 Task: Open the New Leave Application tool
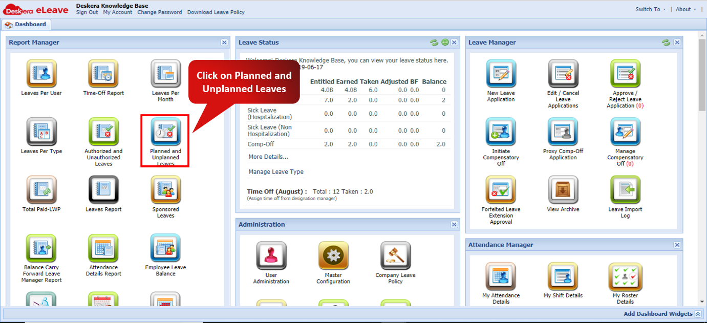click(x=500, y=74)
